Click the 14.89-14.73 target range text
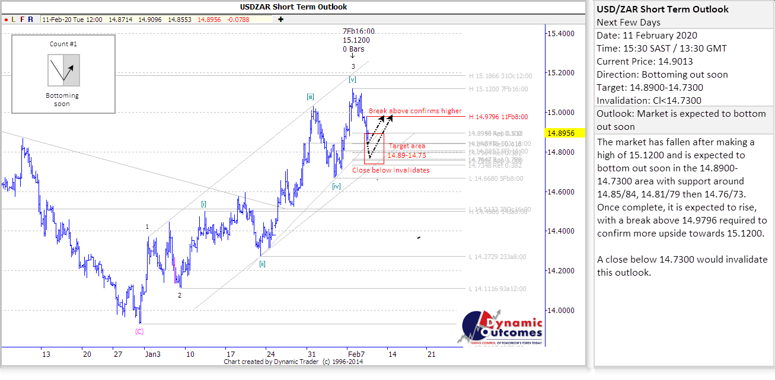This screenshot has height=380, width=775. tap(406, 155)
